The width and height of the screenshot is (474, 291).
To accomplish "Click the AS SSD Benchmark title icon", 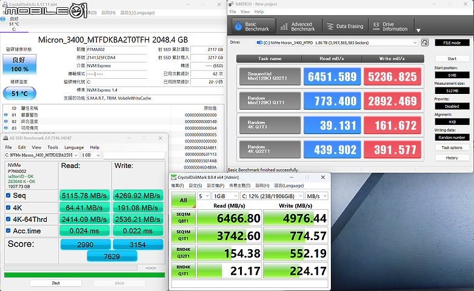I will tap(5, 138).
